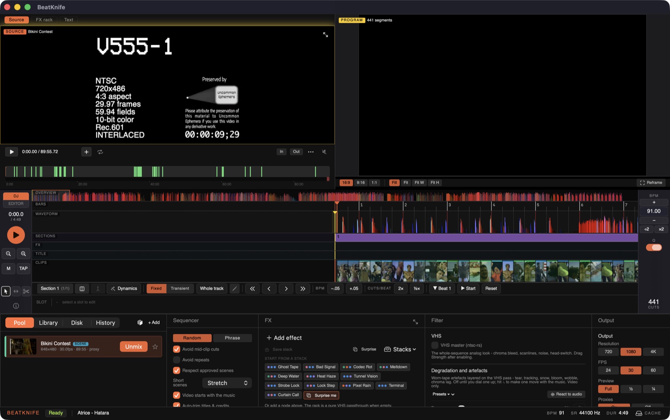Toggle the Q quantize switch
The height and width of the screenshot is (420, 670).
point(654,247)
